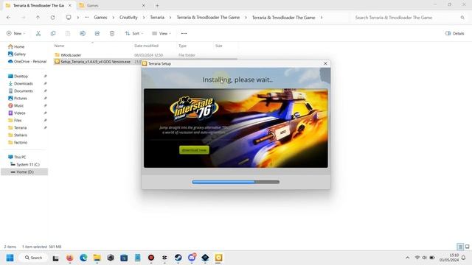Image resolution: width=472 pixels, height=265 pixels.
Task: Open Firefox from the taskbar
Action: click(x=70, y=258)
